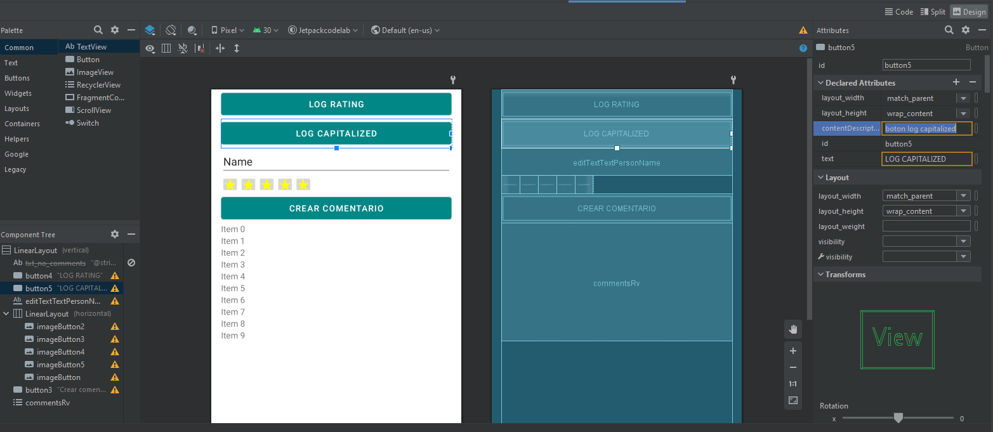Click the layout_weight input field
Image resolution: width=993 pixels, height=432 pixels.
[926, 226]
